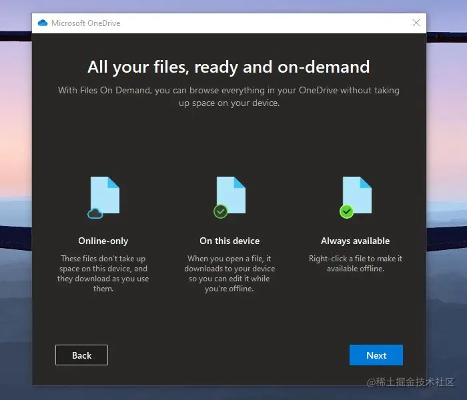Click the "On this device" heading

[229, 241]
